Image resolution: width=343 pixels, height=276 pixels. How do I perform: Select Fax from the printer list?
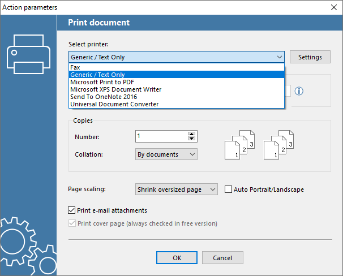pos(75,67)
